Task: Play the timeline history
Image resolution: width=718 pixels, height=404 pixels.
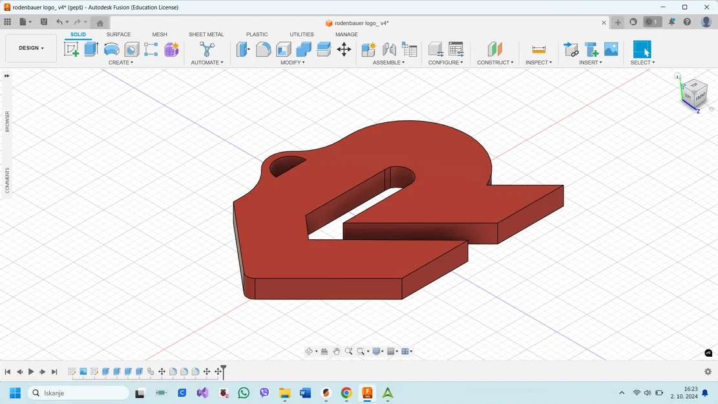Action: coord(31,372)
